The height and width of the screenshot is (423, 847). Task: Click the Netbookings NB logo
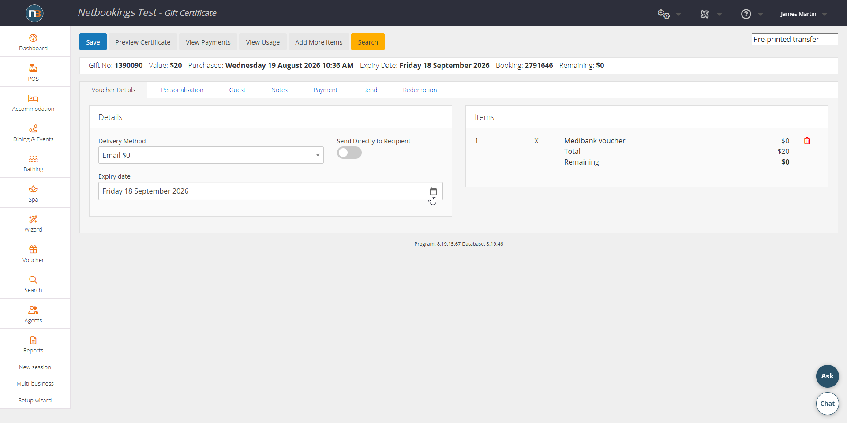[34, 13]
